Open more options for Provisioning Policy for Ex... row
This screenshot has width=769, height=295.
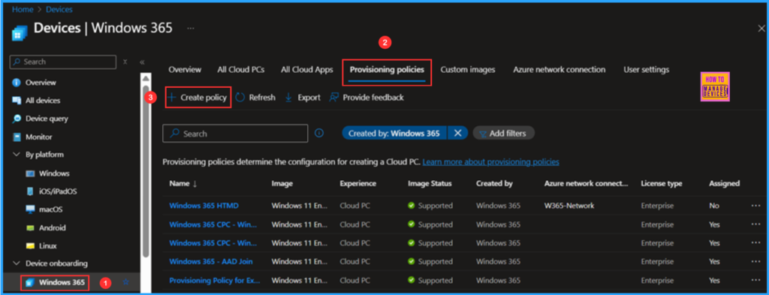click(755, 280)
